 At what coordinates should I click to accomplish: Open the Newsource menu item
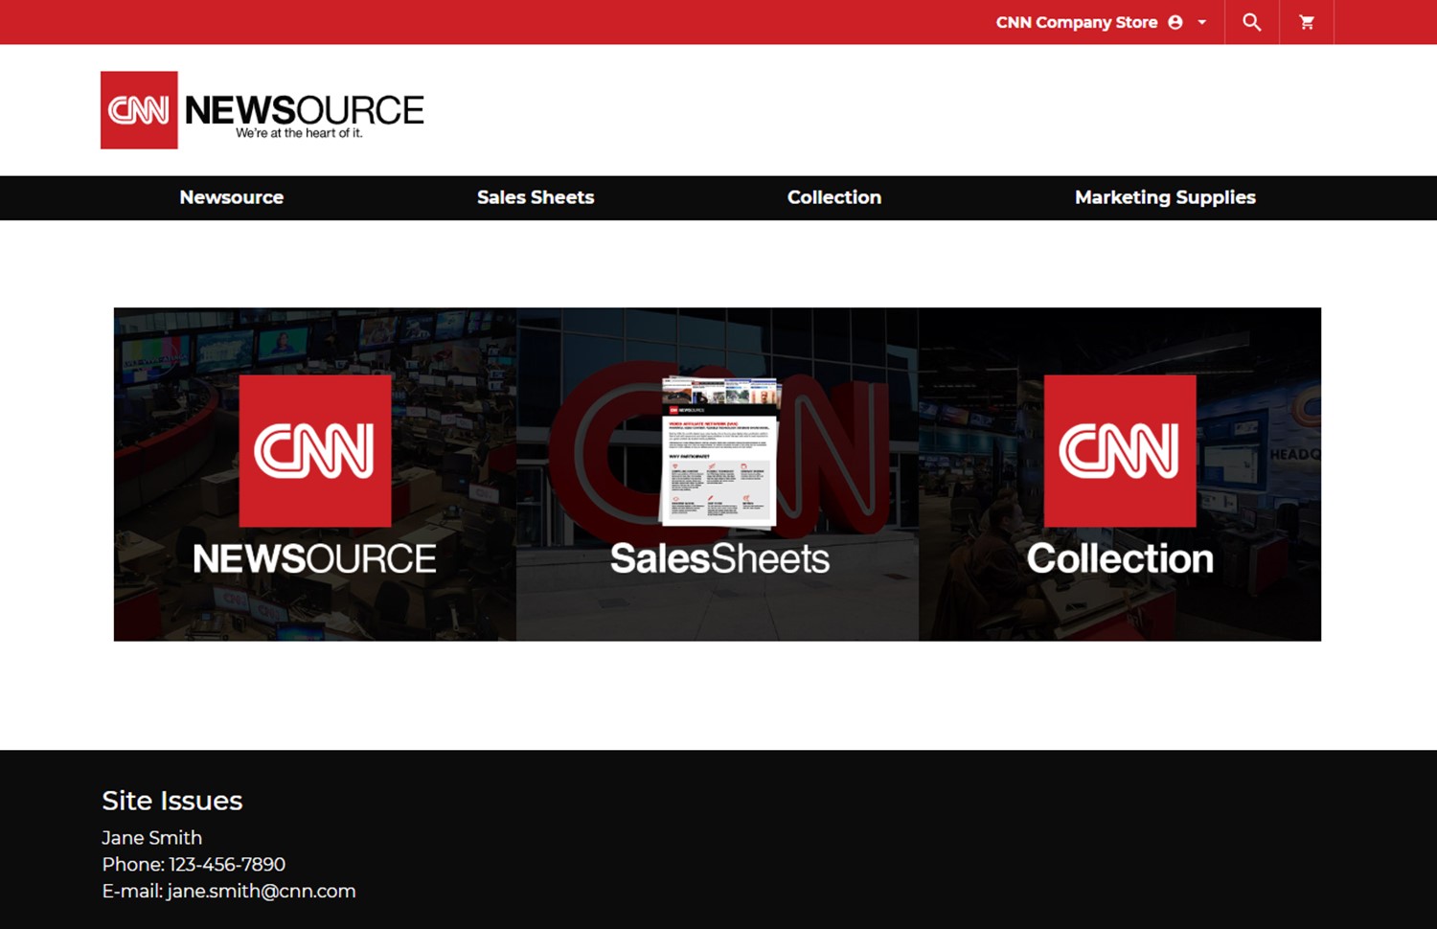[x=232, y=197]
